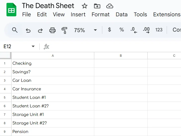The width and height of the screenshot is (181, 136).
Task: Select the Pension cell
Action: (x=53, y=131)
